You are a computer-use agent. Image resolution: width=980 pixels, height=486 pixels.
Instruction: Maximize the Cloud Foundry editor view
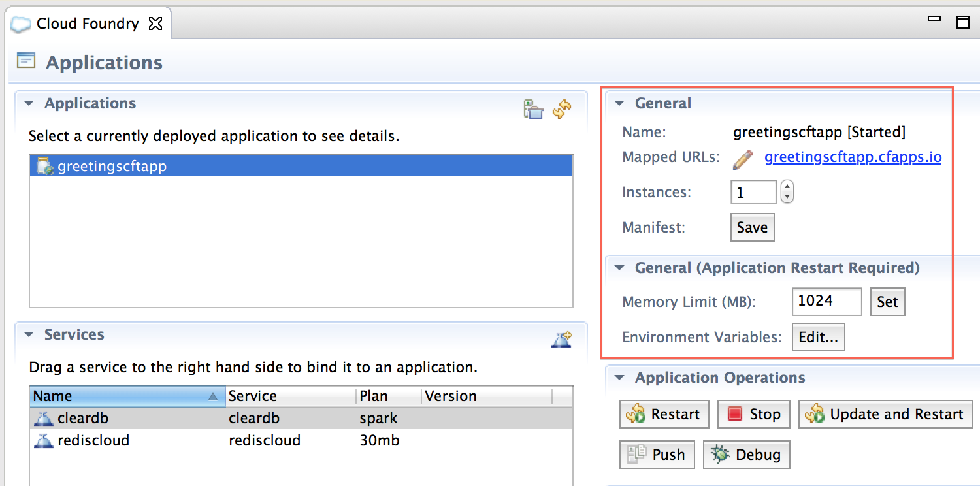[962, 22]
